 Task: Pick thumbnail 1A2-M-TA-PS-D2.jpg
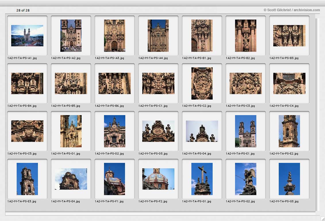pyautogui.click(x=115, y=131)
